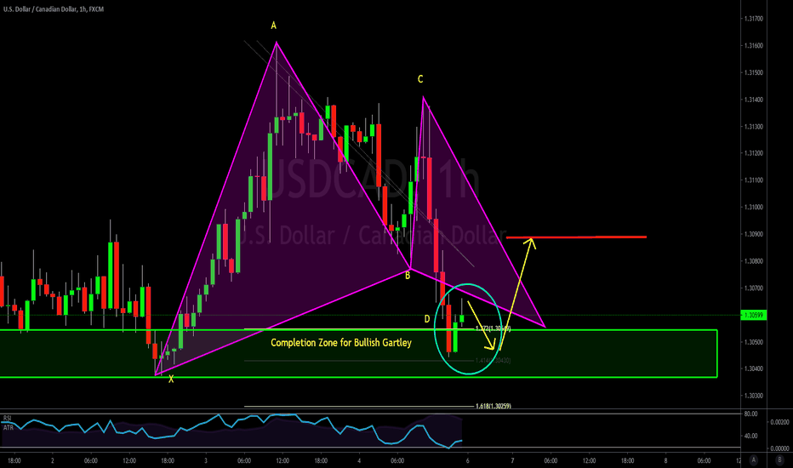Select yellow pattern point 'A' above the peak

(274, 26)
